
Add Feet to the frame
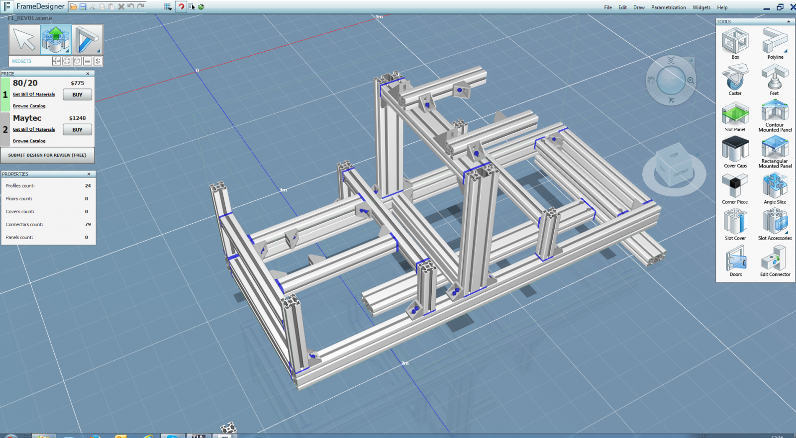775,80
